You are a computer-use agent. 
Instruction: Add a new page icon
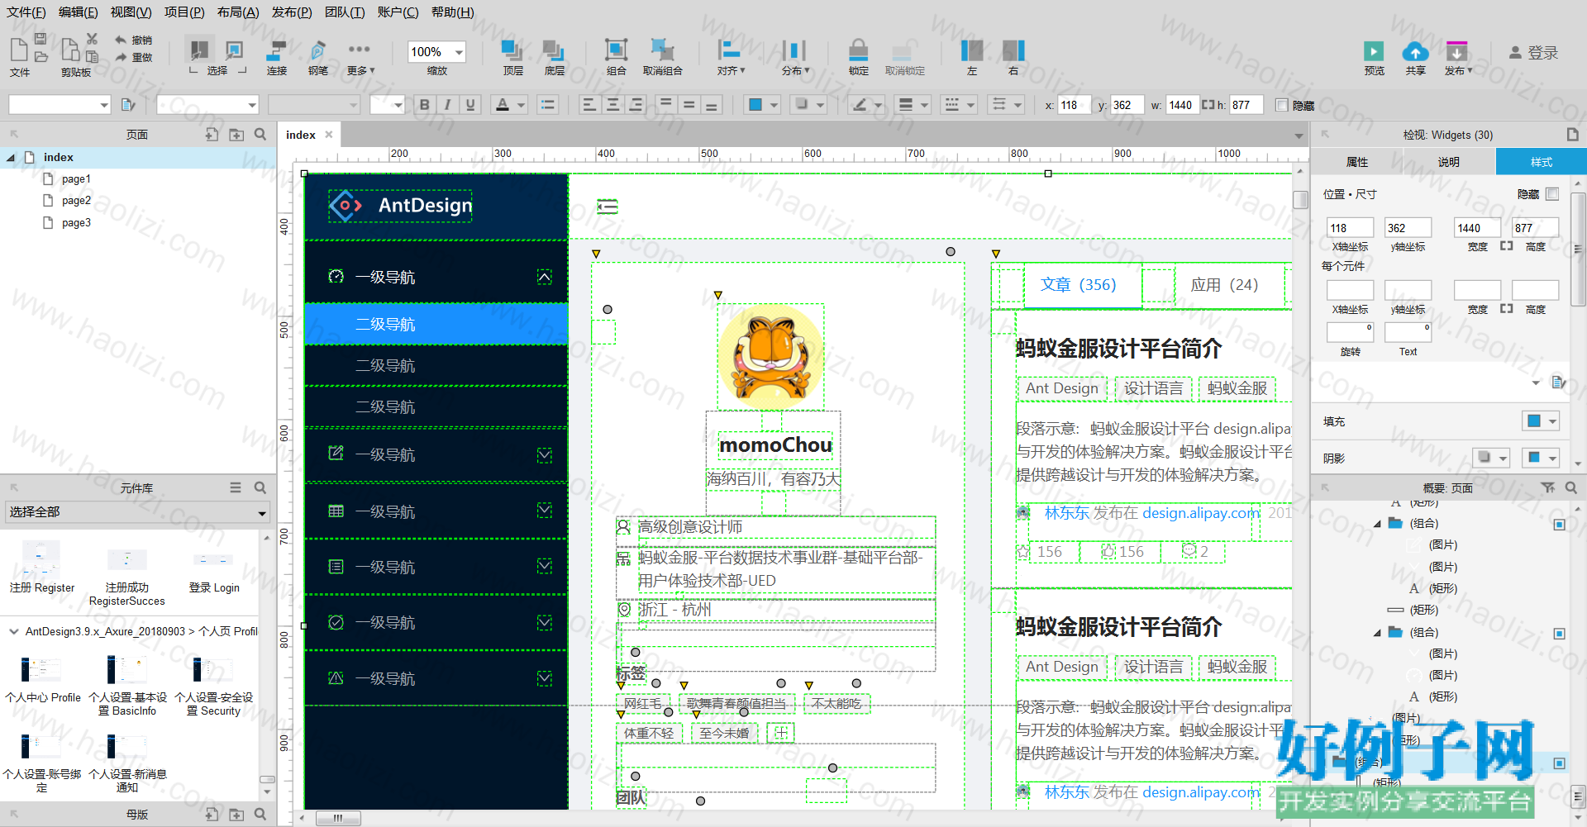pos(212,134)
